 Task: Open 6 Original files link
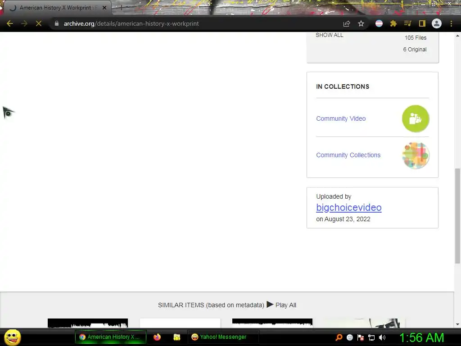(415, 50)
